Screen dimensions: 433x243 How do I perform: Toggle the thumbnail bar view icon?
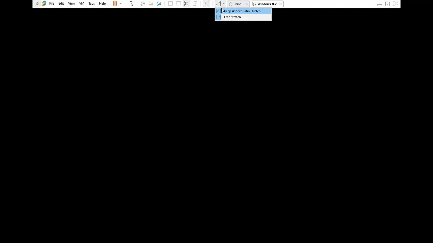tap(179, 4)
